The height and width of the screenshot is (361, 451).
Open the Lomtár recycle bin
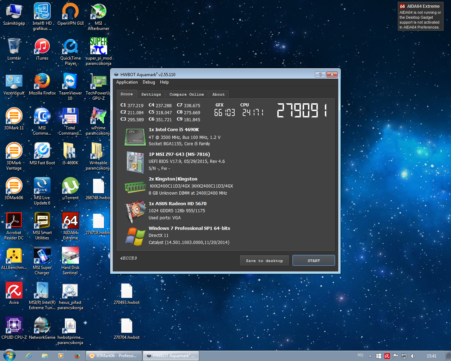click(14, 49)
